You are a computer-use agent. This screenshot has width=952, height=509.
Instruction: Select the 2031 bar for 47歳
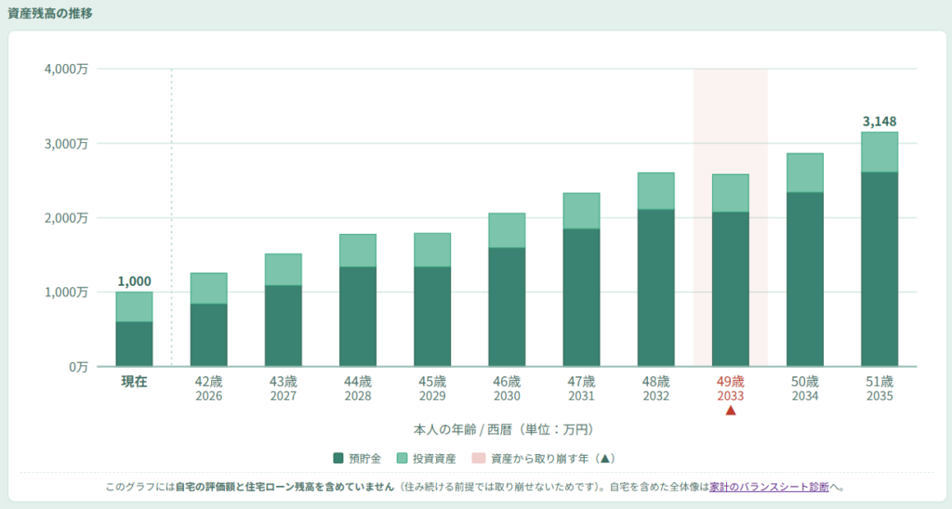coord(582,280)
